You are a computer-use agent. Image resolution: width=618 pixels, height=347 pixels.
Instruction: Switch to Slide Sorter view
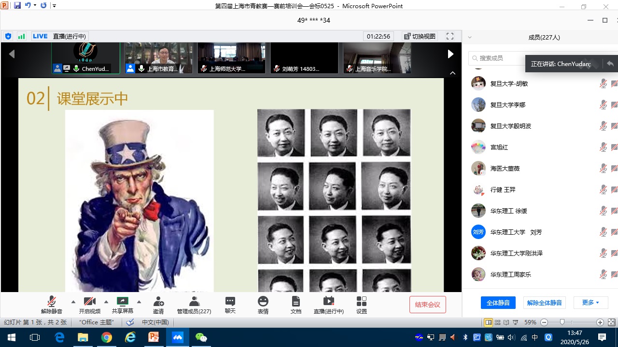[498, 322]
